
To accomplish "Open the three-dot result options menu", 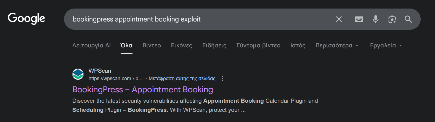I will (x=222, y=78).
